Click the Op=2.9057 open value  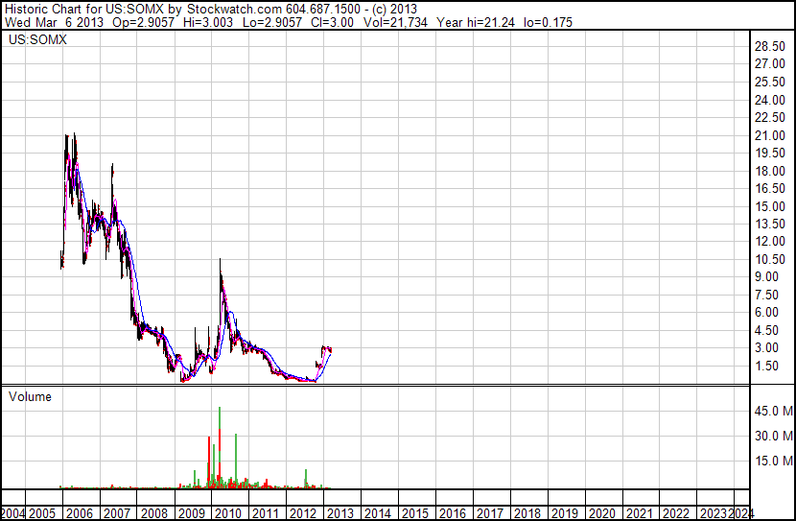(x=143, y=22)
